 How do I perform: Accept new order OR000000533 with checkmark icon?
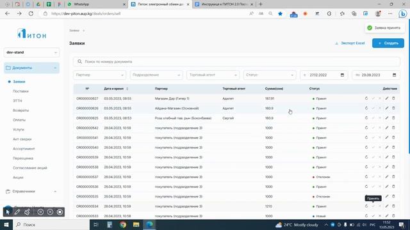(373, 216)
